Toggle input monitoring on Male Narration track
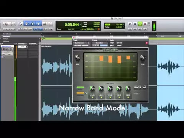Viewport: 184px width, 138px height. (6, 49)
